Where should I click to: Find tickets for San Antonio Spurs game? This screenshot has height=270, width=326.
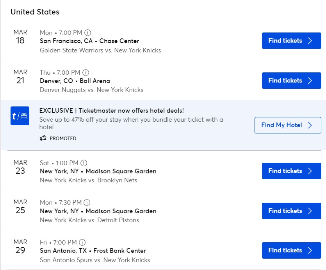pyautogui.click(x=292, y=250)
